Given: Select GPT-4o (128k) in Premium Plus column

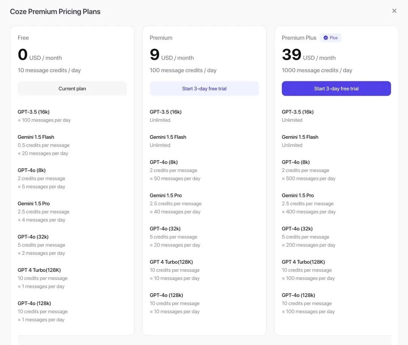Looking at the screenshot, I should (x=298, y=295).
